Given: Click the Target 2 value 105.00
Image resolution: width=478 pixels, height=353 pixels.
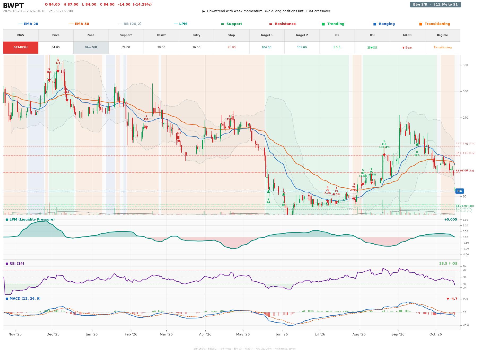Looking at the screenshot, I should click(x=302, y=48).
